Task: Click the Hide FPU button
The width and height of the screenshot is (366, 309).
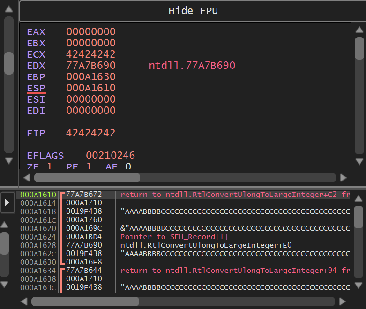Action: pos(193,11)
